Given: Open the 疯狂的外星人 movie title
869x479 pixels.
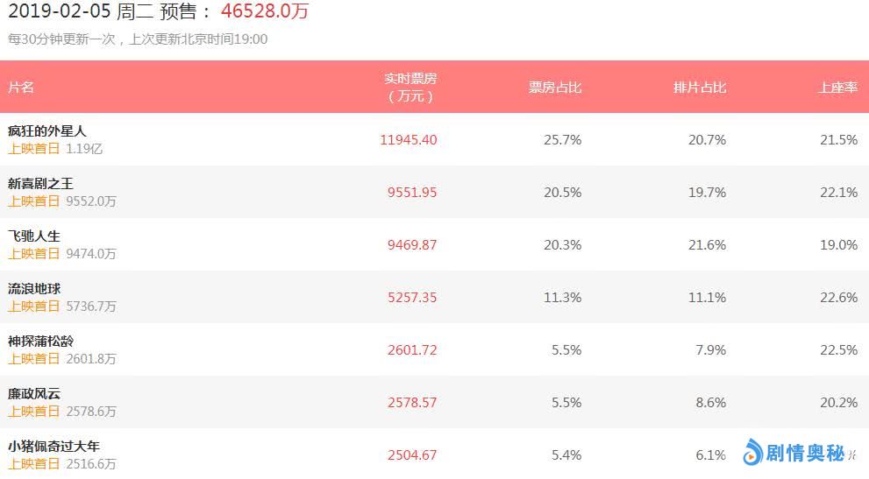Looking at the screenshot, I should click(x=47, y=131).
